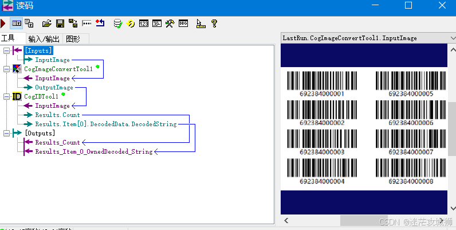Click barcode labeled 692384000007

pyautogui.click(x=411, y=139)
